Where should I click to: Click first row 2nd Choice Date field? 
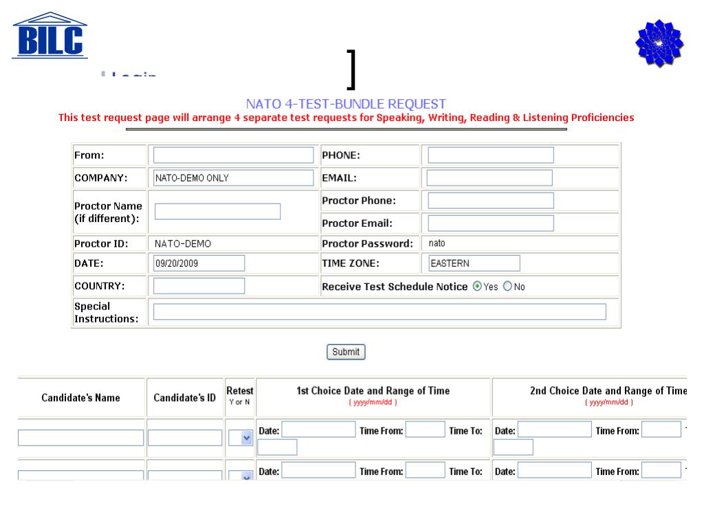coord(555,429)
